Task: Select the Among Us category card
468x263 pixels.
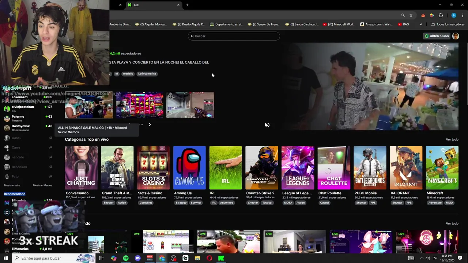Action: [189, 168]
